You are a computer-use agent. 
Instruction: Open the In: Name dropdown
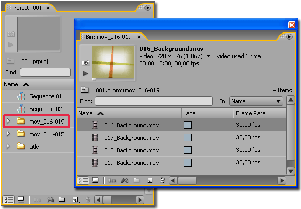pyautogui.click(x=256, y=101)
